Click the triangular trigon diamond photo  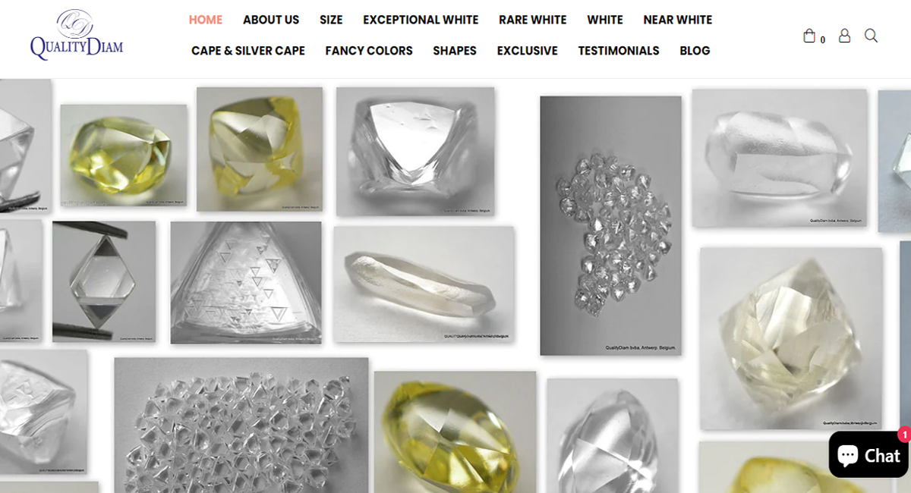(246, 282)
